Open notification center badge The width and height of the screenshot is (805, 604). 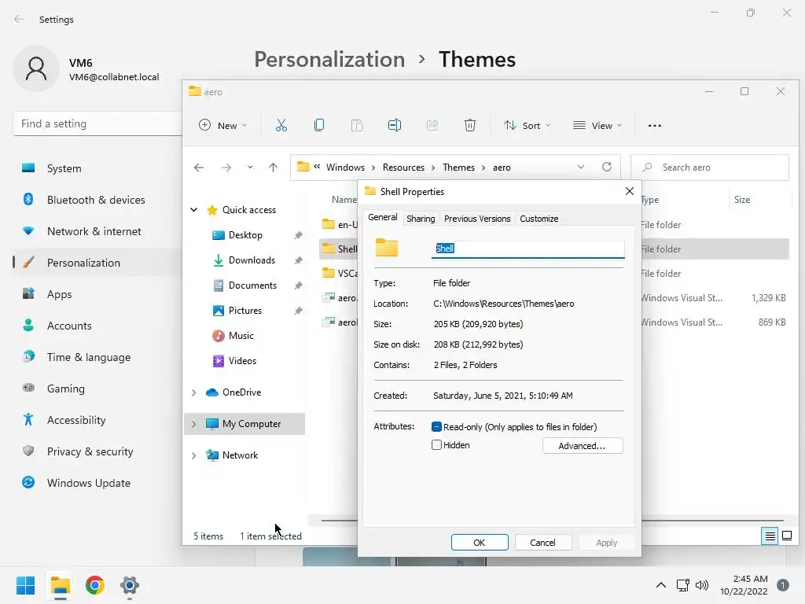(x=783, y=585)
